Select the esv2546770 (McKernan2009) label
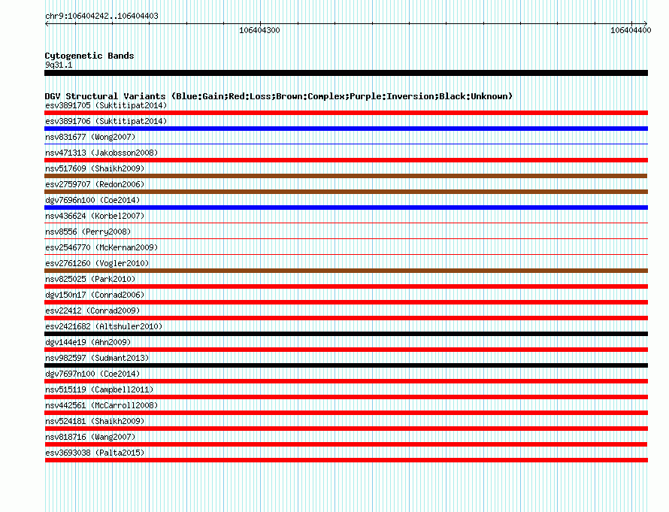This screenshot has height=512, width=669. (x=101, y=247)
